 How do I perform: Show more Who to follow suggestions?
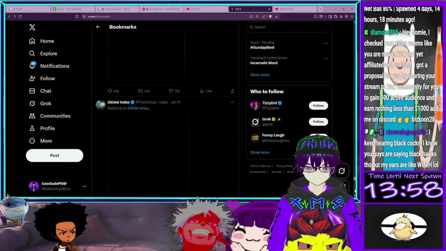260,152
